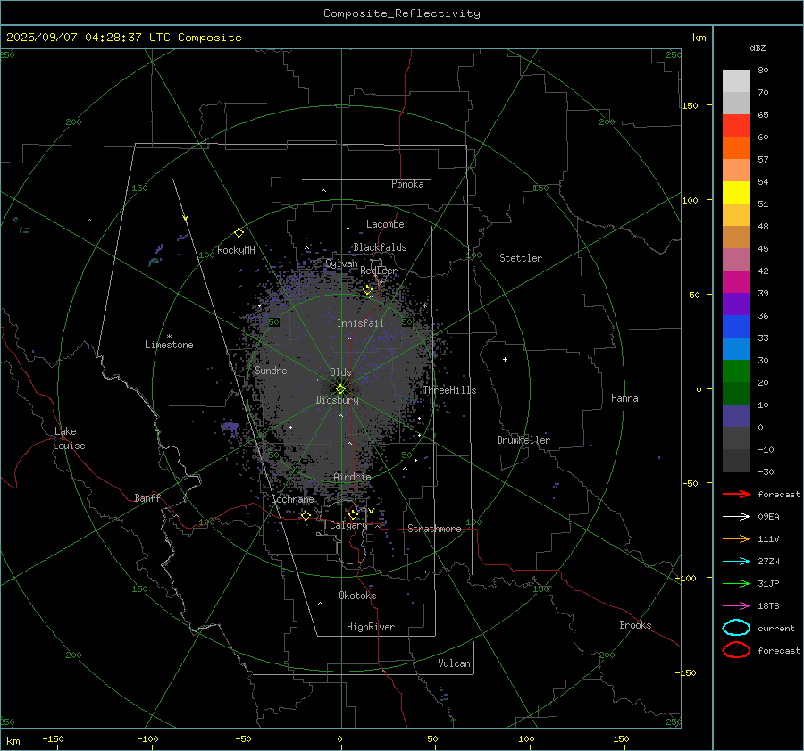Click the yellow radar-site diamond at map center

[x=340, y=389]
